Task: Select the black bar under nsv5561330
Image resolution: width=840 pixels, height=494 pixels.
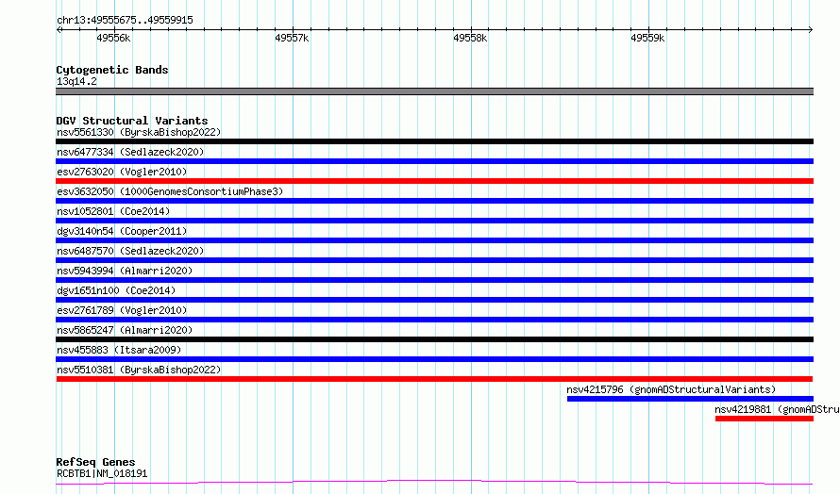Action: (434, 141)
